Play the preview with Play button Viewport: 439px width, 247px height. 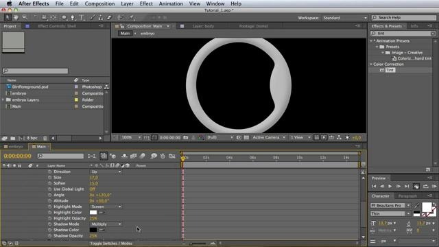(390, 186)
